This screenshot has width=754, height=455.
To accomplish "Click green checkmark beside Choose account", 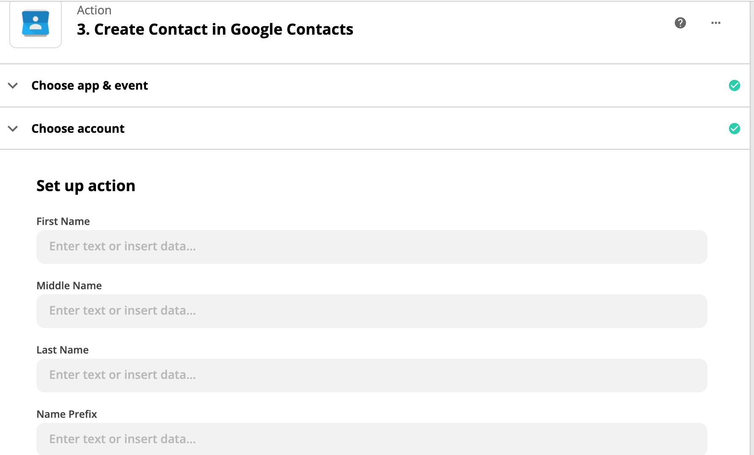I will click(x=735, y=129).
